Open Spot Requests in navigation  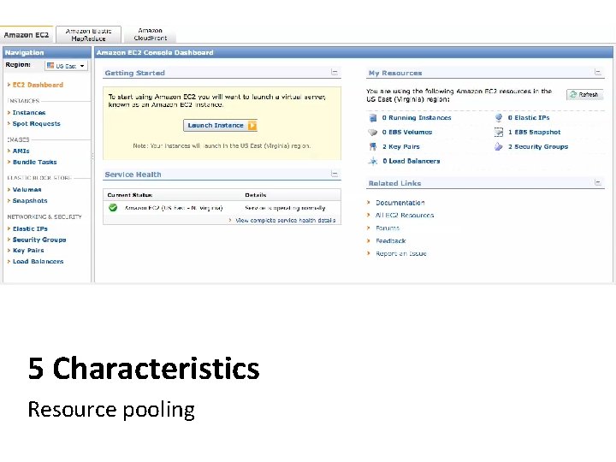click(37, 124)
